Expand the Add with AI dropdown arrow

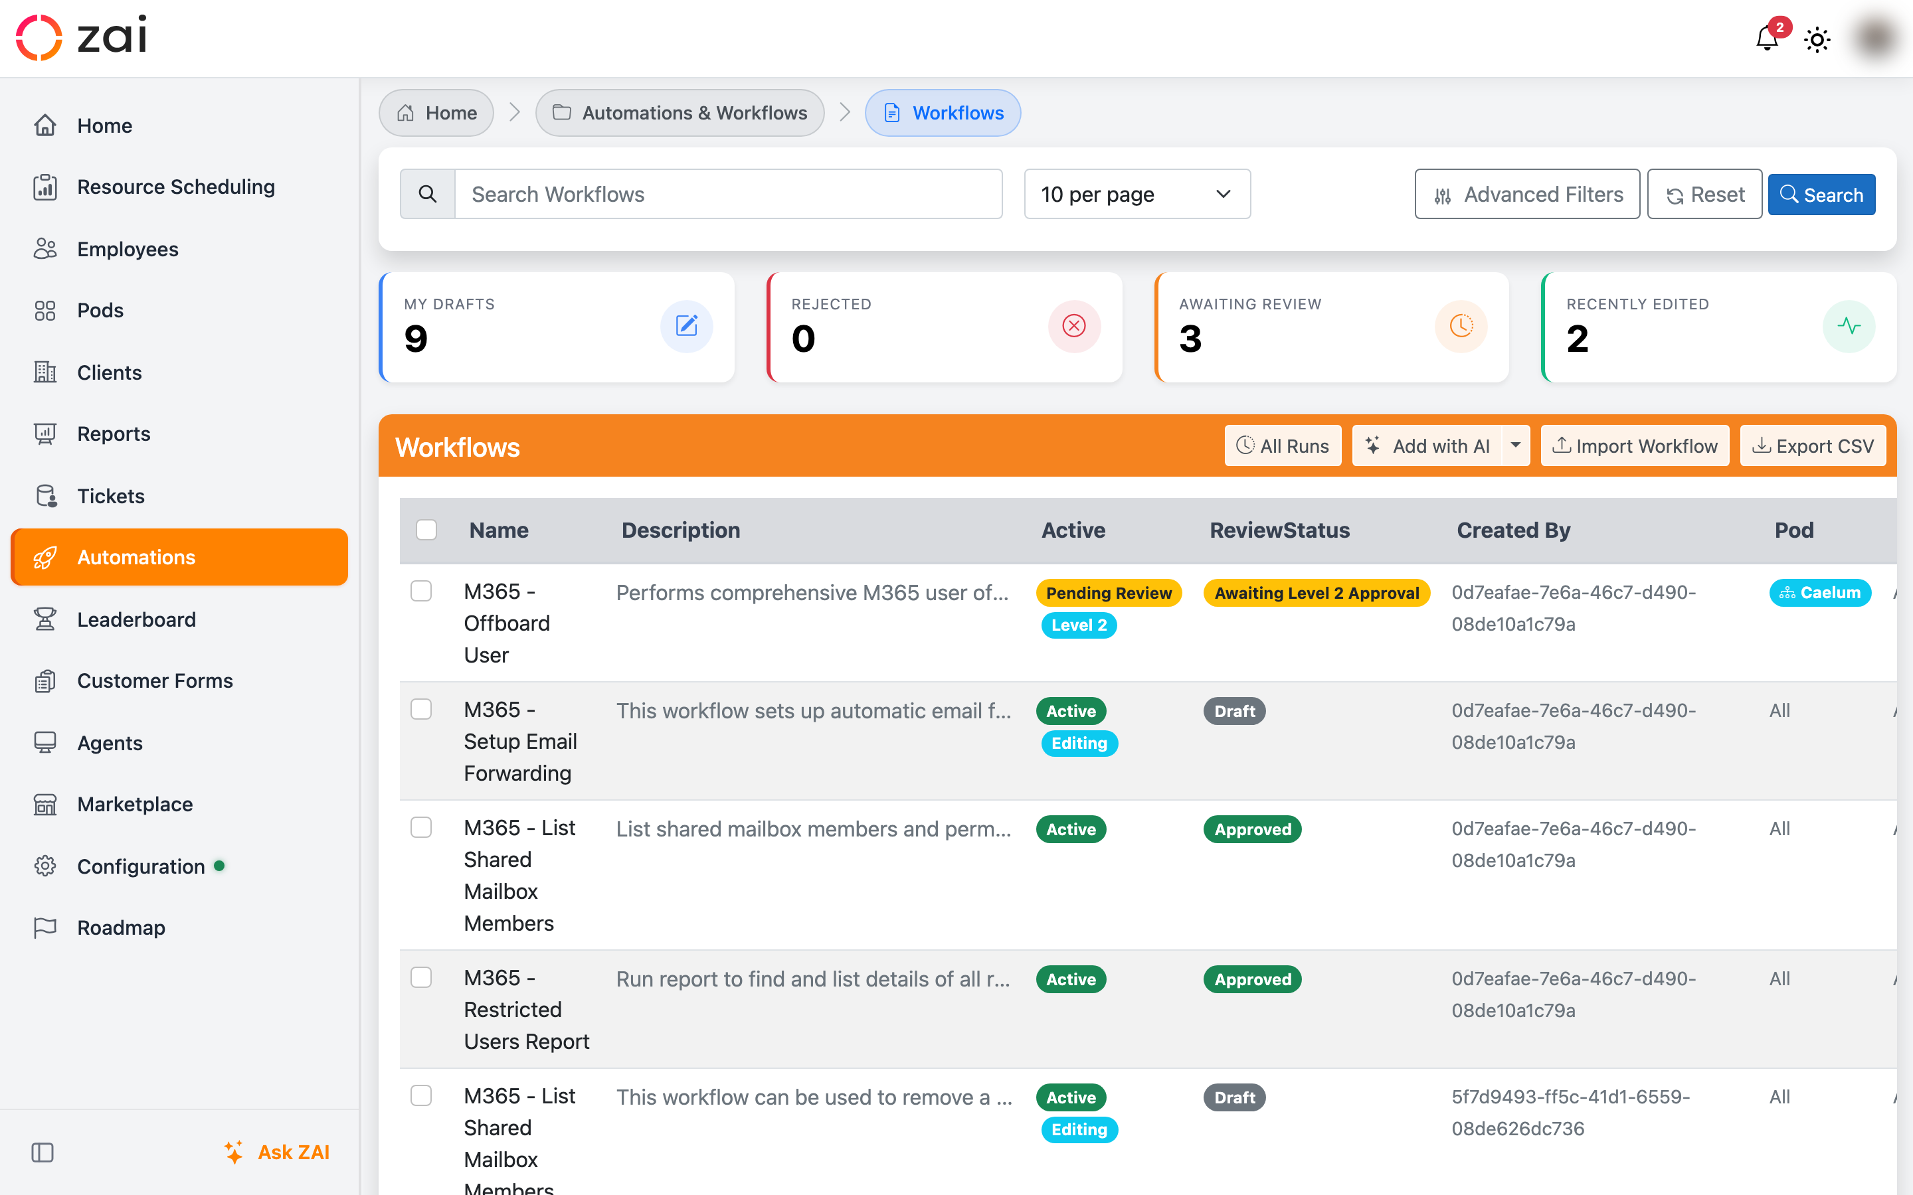tap(1515, 445)
